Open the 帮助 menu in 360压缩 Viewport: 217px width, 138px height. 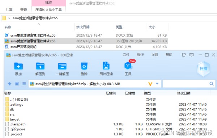169,55
